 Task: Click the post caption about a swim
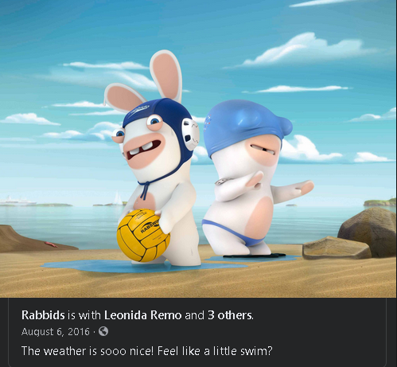147,351
